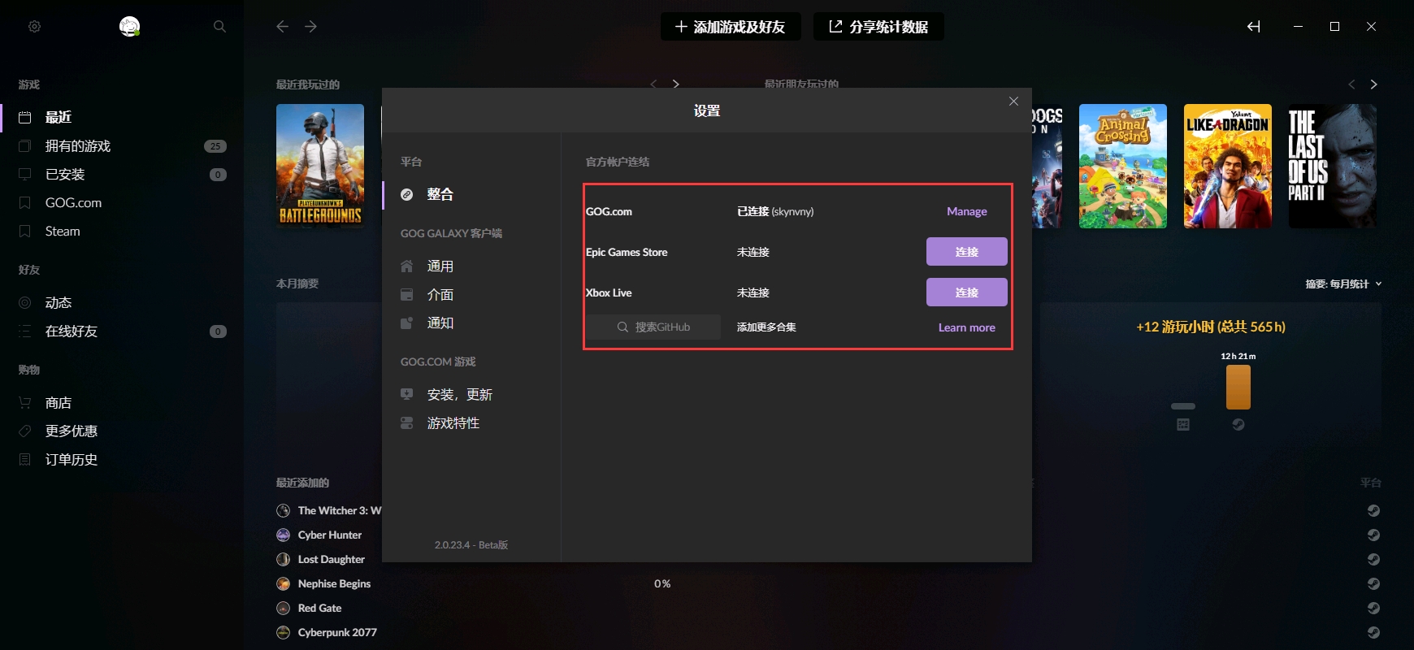
Task: Connect the Epic Games Store account
Action: [967, 252]
